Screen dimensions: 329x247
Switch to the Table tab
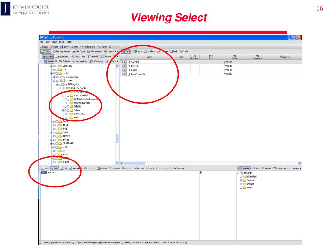click(126, 51)
